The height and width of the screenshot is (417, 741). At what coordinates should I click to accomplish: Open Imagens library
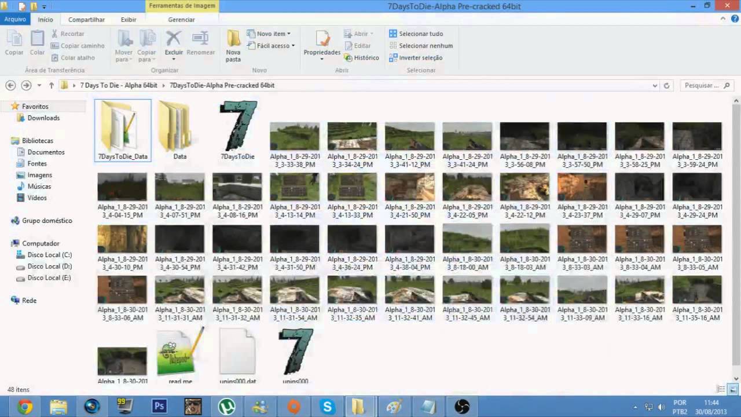39,175
